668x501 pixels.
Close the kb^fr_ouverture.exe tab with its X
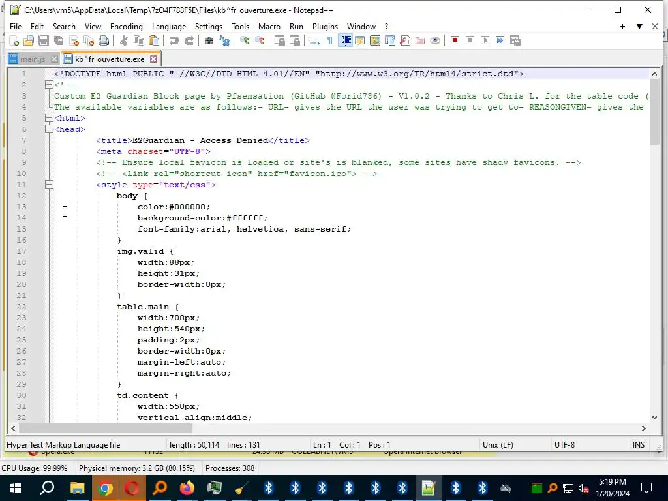154,59
